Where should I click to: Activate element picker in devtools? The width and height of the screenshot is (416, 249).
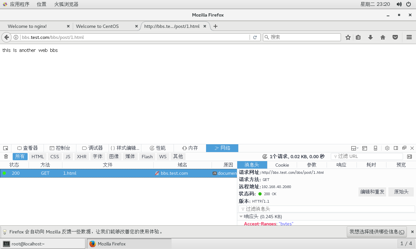(x=6, y=148)
